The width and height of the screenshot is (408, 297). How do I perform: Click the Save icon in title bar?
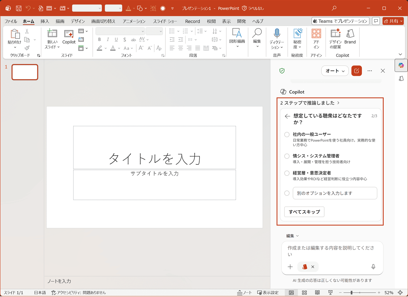(x=18, y=8)
